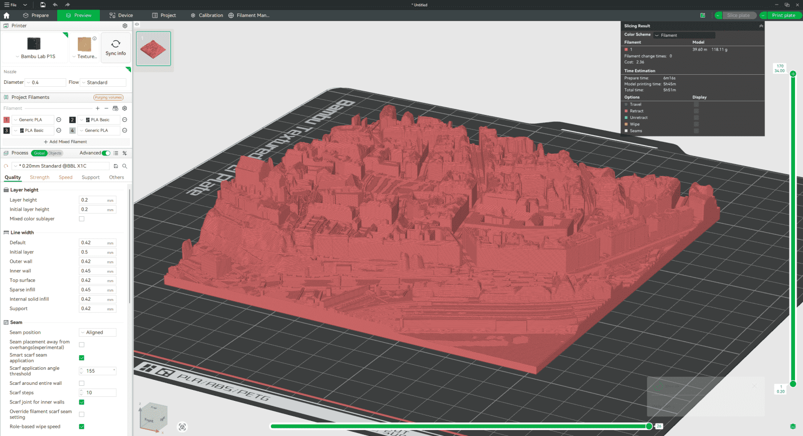
Task: Click the plus icon to add filament
Action: (97, 108)
